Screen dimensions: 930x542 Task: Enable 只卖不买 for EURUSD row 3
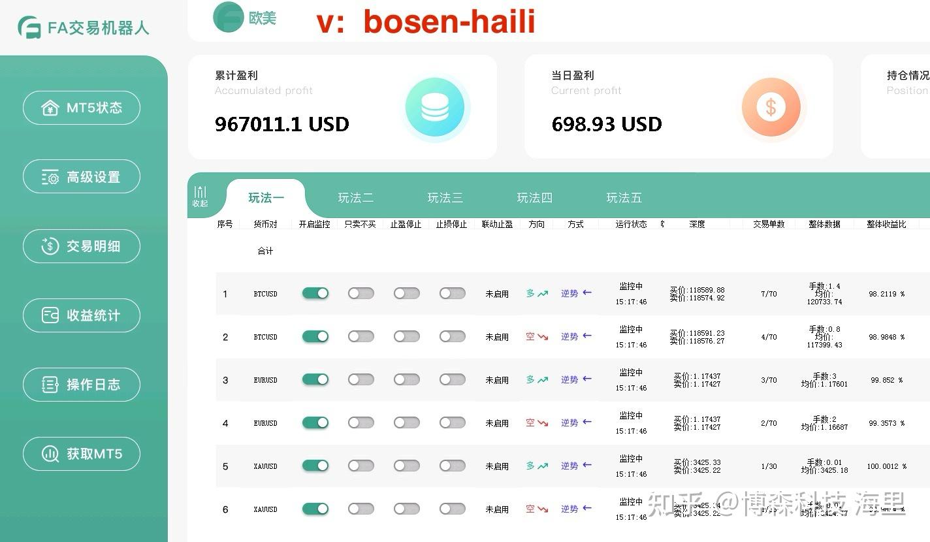[361, 379]
